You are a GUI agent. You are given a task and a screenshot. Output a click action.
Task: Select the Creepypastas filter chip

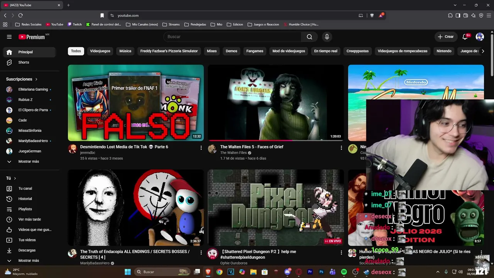[x=357, y=51]
